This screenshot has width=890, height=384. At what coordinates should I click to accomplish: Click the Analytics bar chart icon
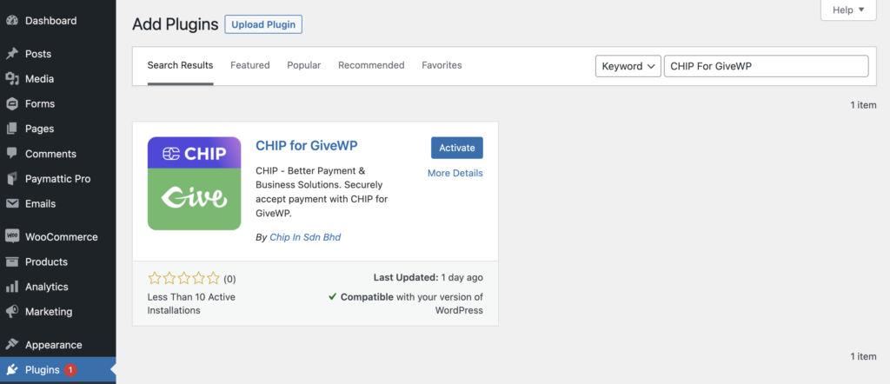(x=12, y=287)
